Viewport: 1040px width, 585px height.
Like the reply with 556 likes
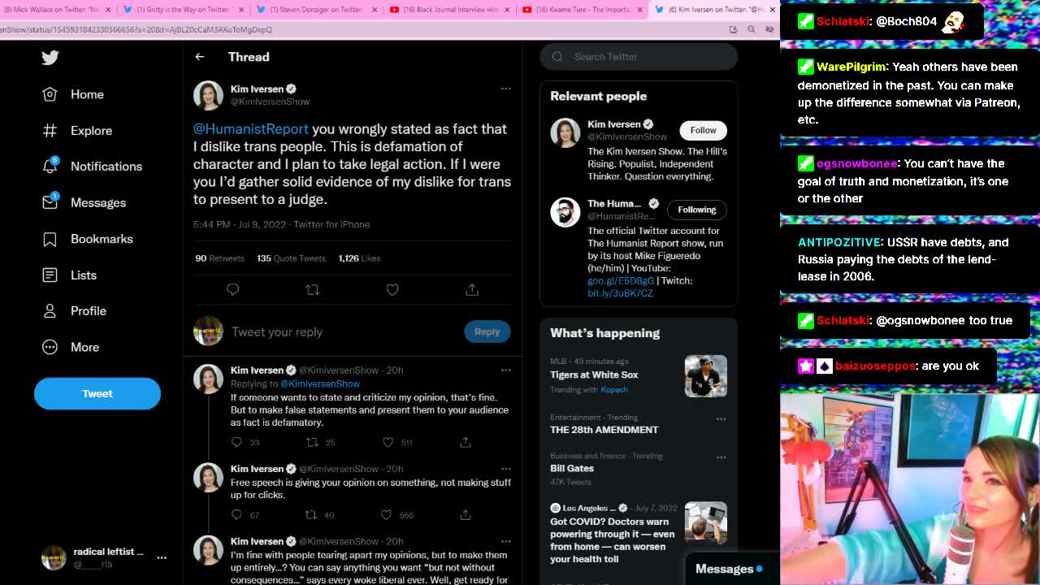[387, 514]
